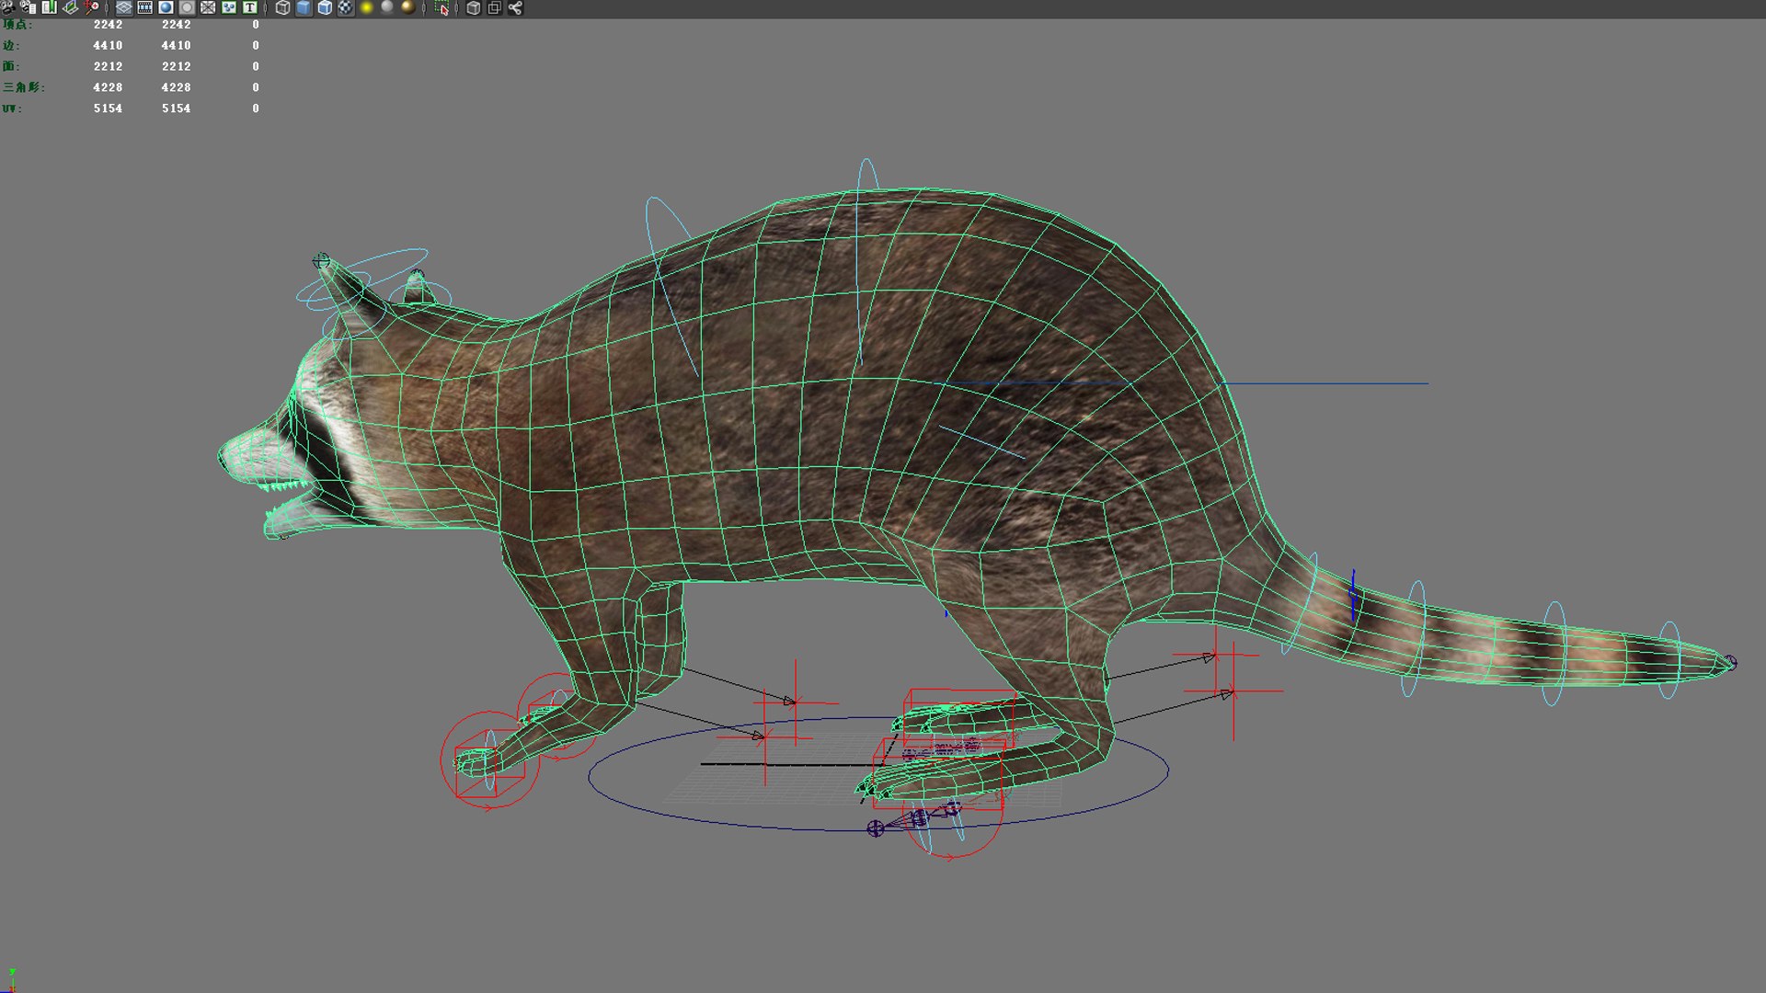Toggle the Gate Mask icon

click(x=187, y=7)
